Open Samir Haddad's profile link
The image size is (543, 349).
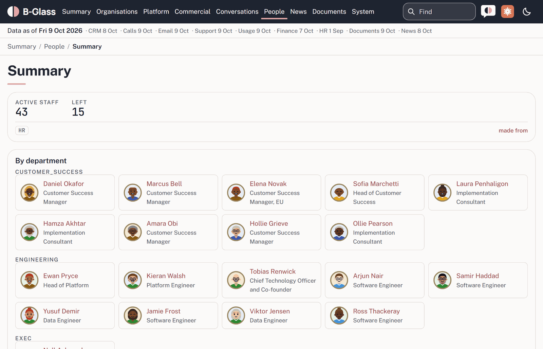478,276
